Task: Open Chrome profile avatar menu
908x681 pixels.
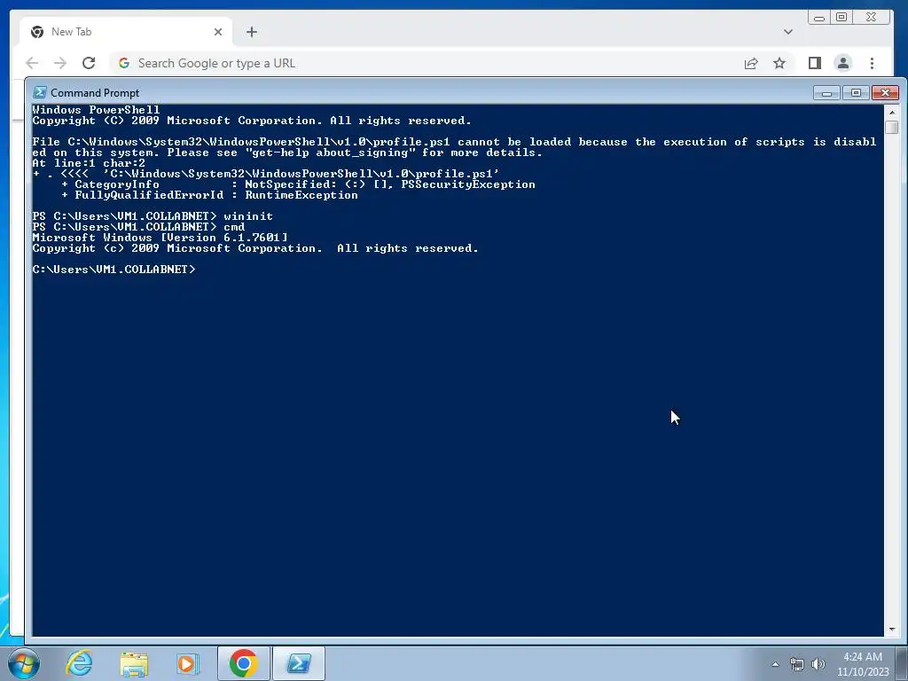Action: pos(843,63)
